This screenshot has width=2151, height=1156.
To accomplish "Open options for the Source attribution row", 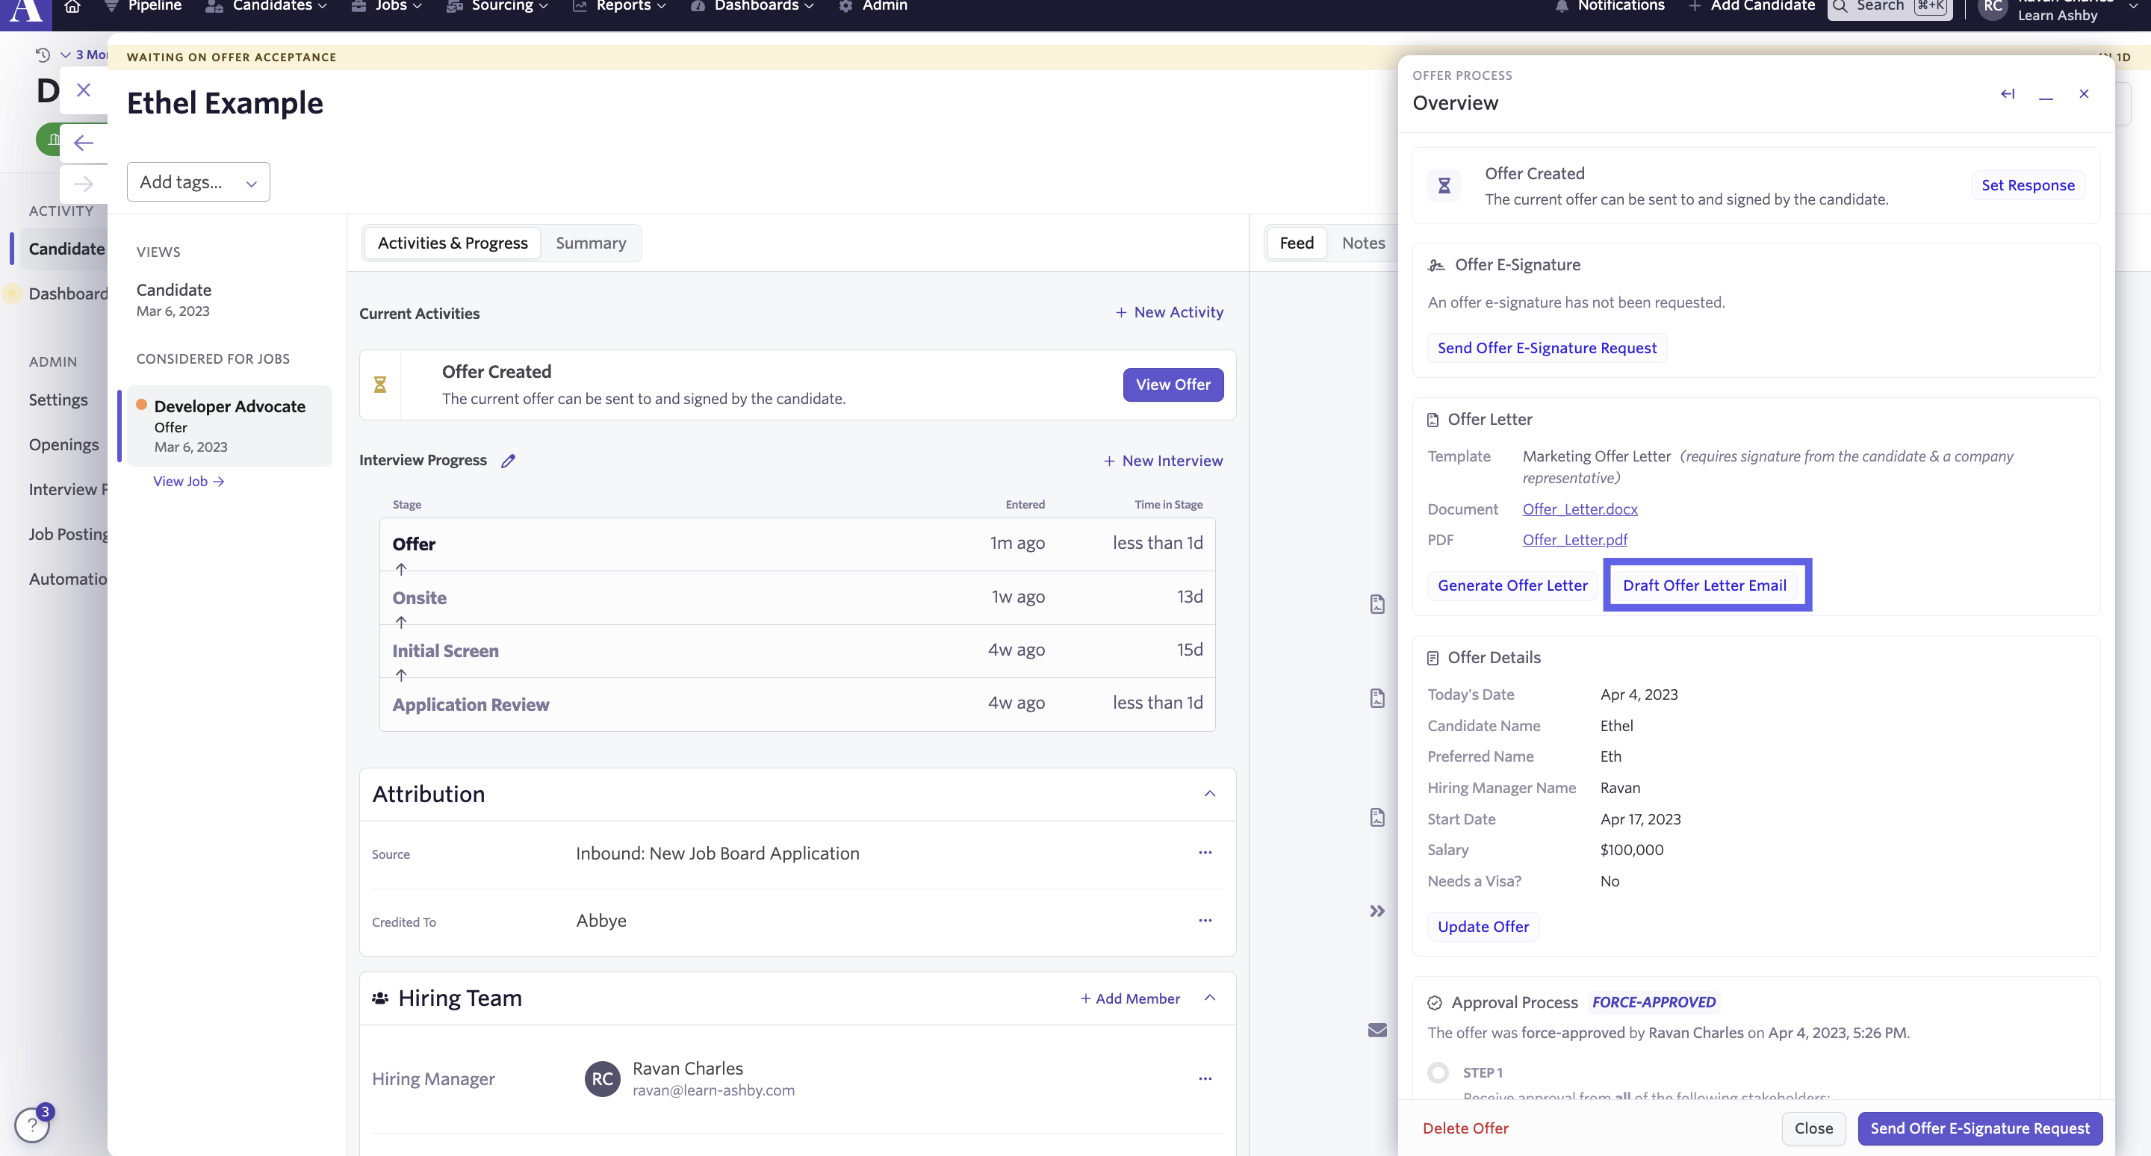I will 1205,853.
